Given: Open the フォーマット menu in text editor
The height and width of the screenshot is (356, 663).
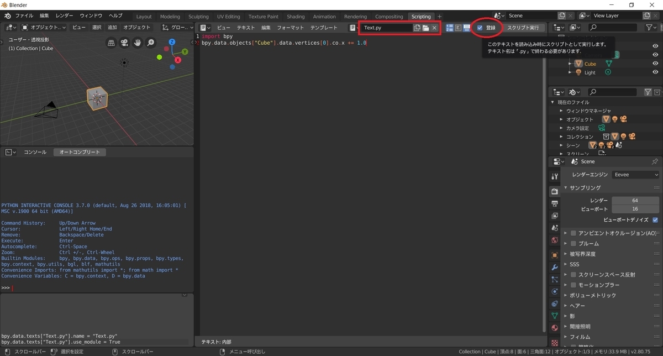Looking at the screenshot, I should pos(291,28).
